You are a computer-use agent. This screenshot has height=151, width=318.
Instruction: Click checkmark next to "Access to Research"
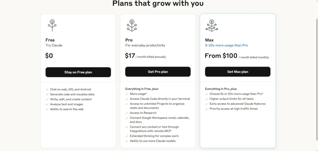coord(127,113)
